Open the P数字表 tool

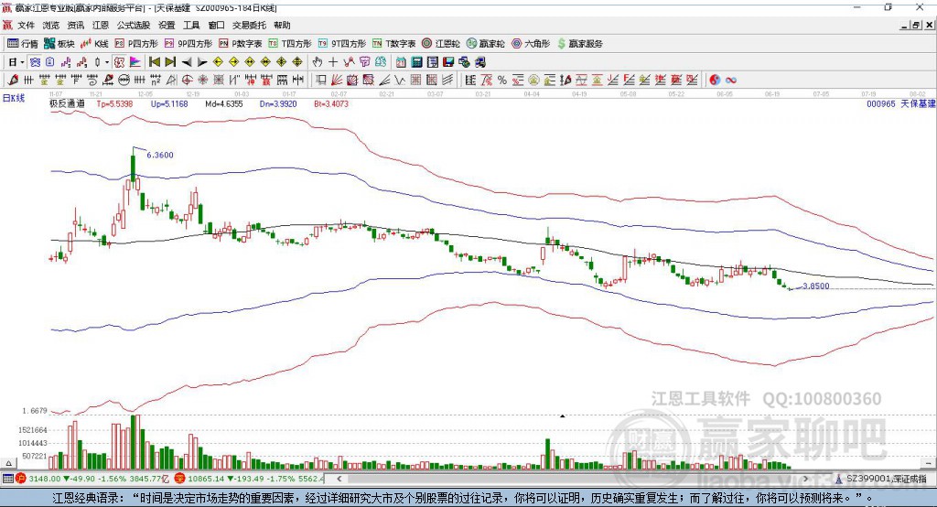click(x=241, y=44)
